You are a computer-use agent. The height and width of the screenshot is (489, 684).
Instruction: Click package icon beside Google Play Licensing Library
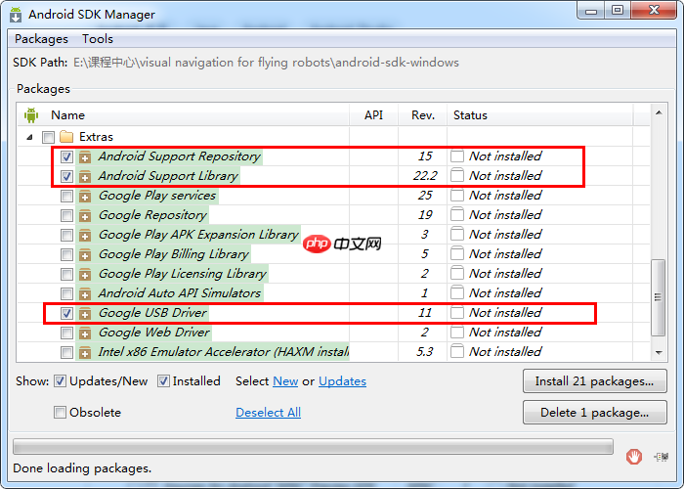[x=85, y=274]
